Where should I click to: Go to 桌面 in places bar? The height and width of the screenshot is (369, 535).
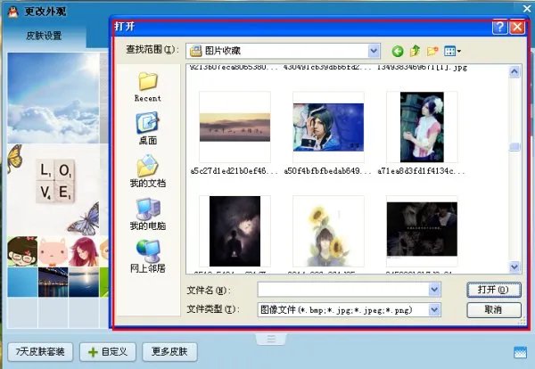[x=148, y=128]
